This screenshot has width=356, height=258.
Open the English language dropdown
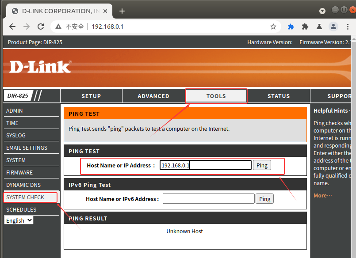click(x=19, y=220)
